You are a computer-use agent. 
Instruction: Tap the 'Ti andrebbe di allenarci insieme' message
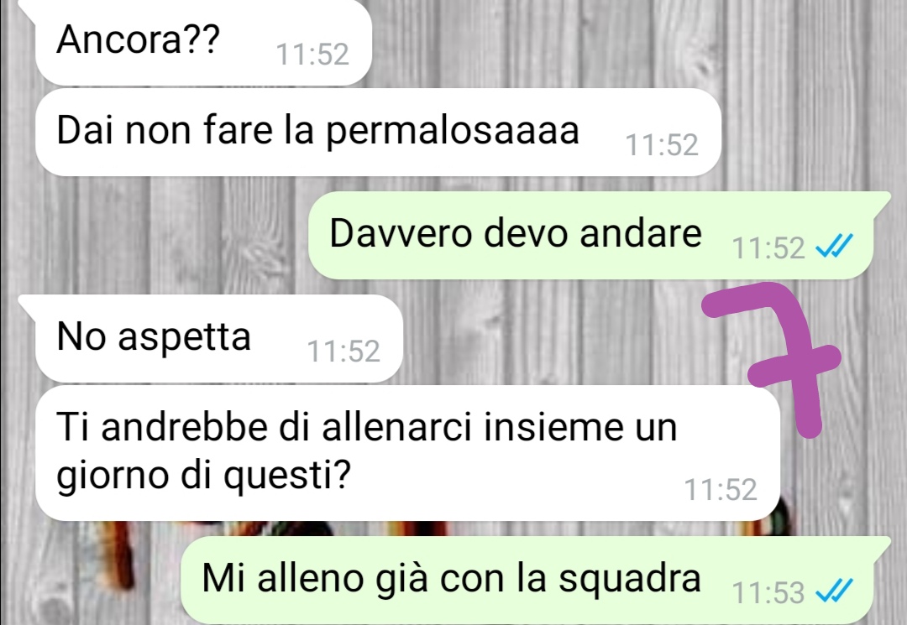[x=408, y=452]
